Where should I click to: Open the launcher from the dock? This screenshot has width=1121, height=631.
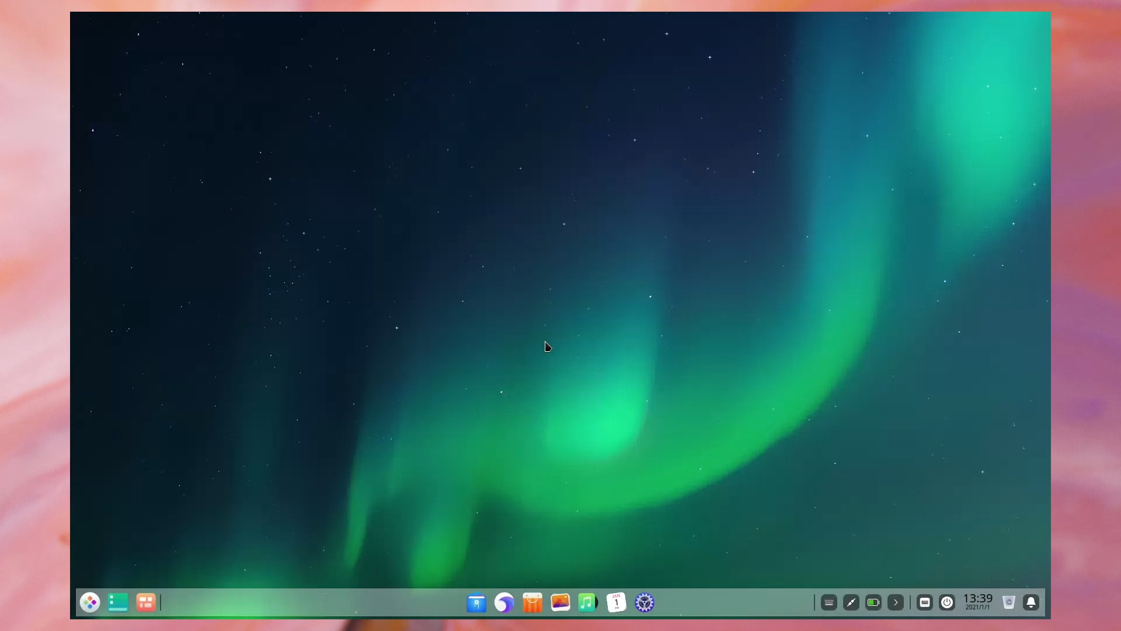tap(90, 602)
